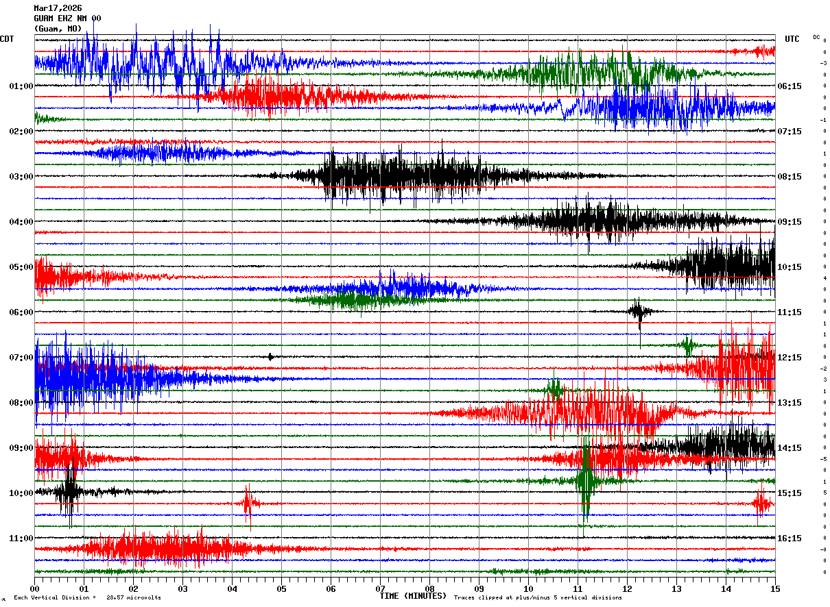Click x-axis minute tick label 12

click(627, 589)
